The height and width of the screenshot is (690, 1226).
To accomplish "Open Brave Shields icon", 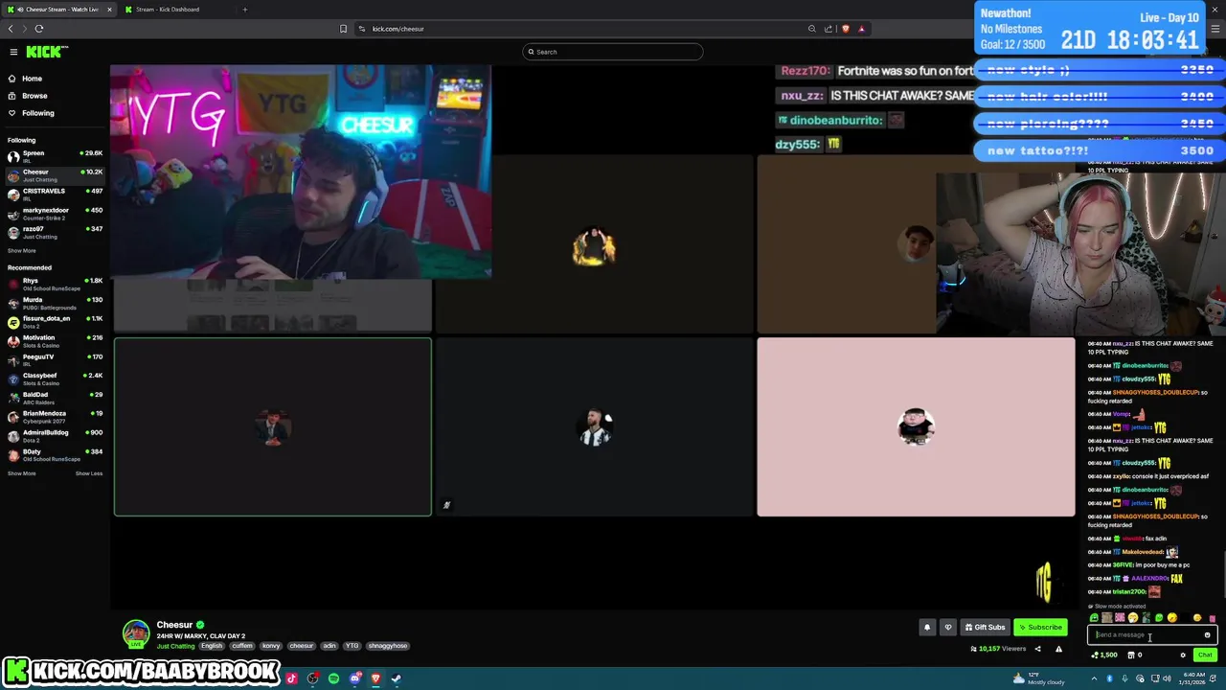I will (845, 29).
